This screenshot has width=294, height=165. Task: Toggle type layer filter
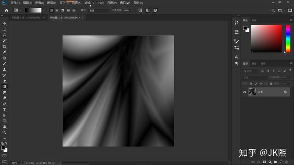tap(273, 71)
